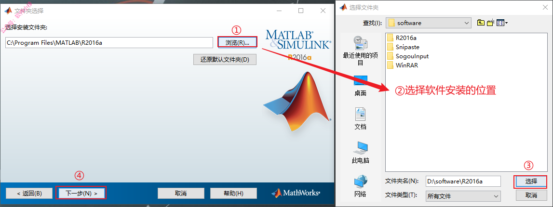Open the view menu icon

[x=502, y=23]
